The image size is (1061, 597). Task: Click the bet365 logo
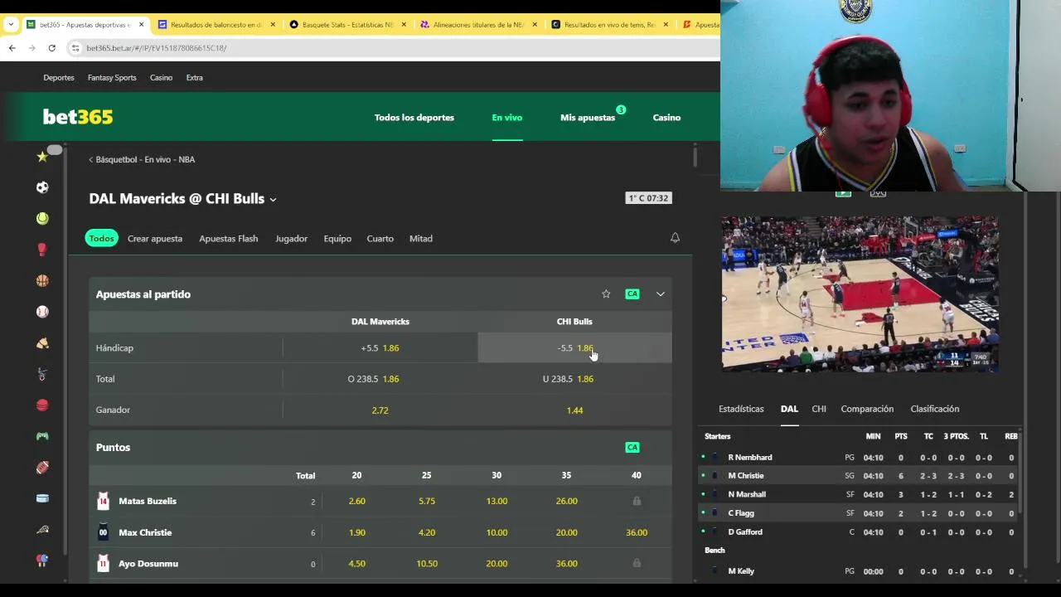(78, 117)
